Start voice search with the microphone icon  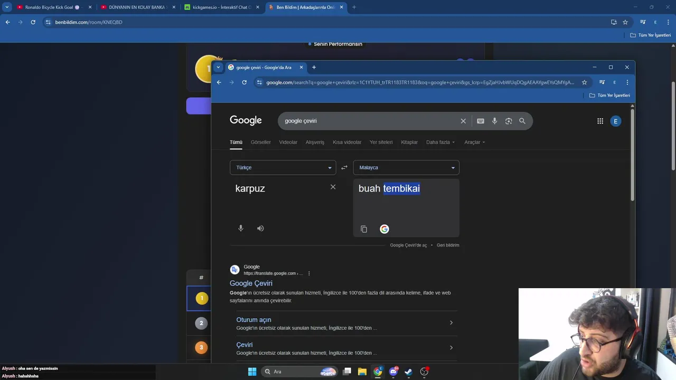(494, 121)
